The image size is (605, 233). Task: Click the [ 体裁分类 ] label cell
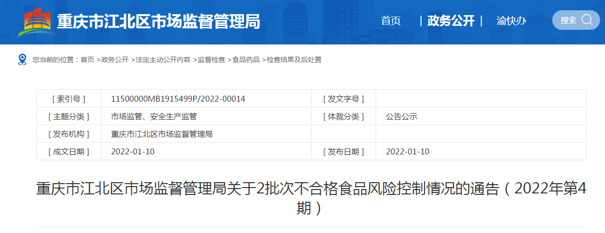(x=343, y=116)
